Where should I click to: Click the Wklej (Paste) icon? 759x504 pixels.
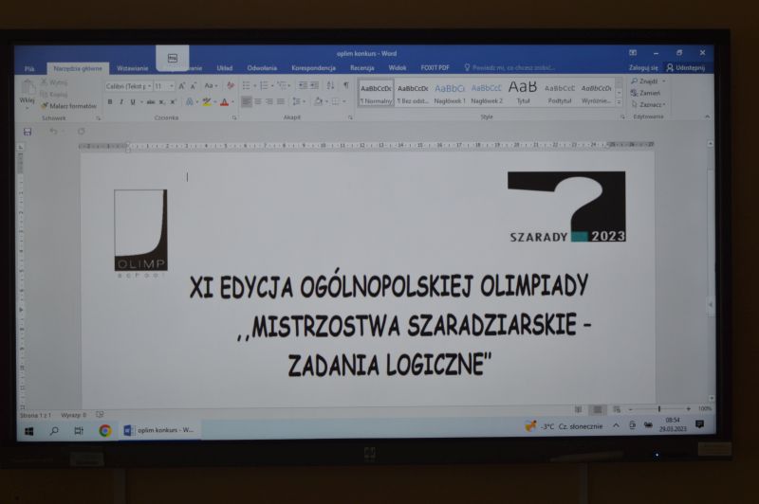[x=27, y=91]
